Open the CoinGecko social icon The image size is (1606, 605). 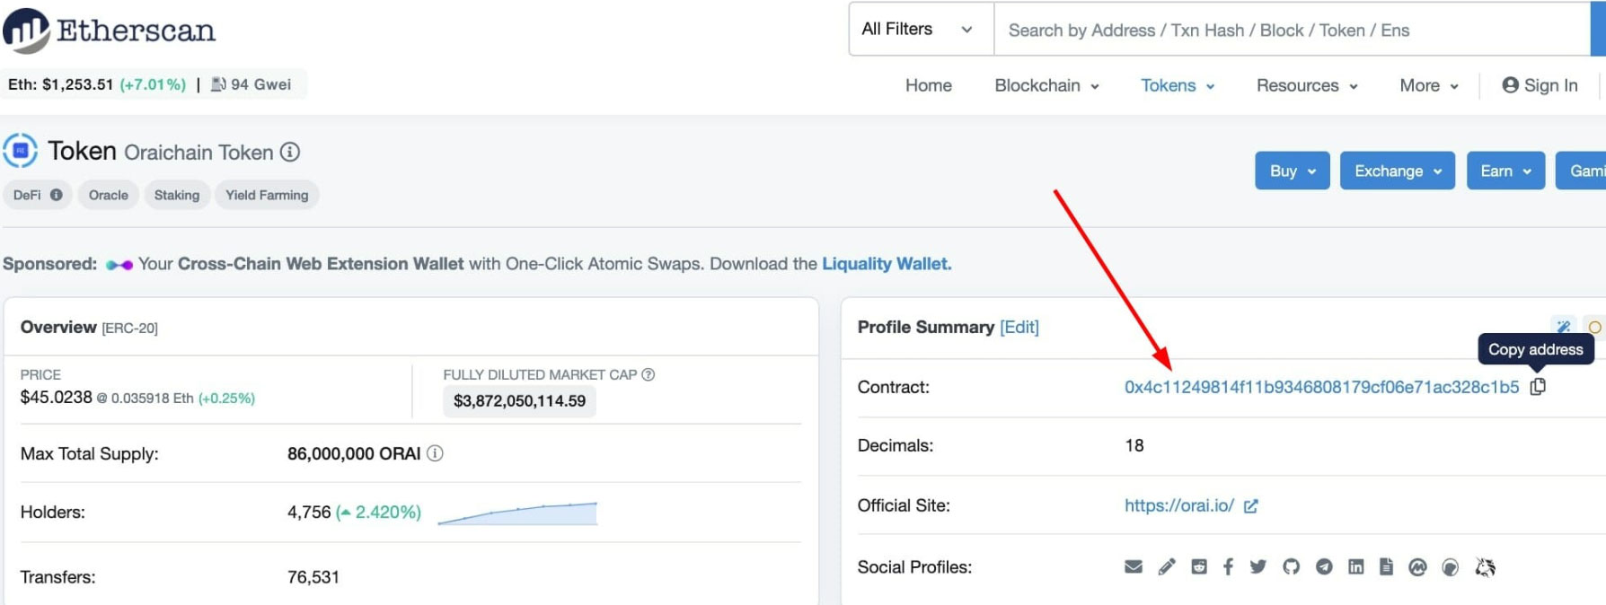tap(1450, 566)
